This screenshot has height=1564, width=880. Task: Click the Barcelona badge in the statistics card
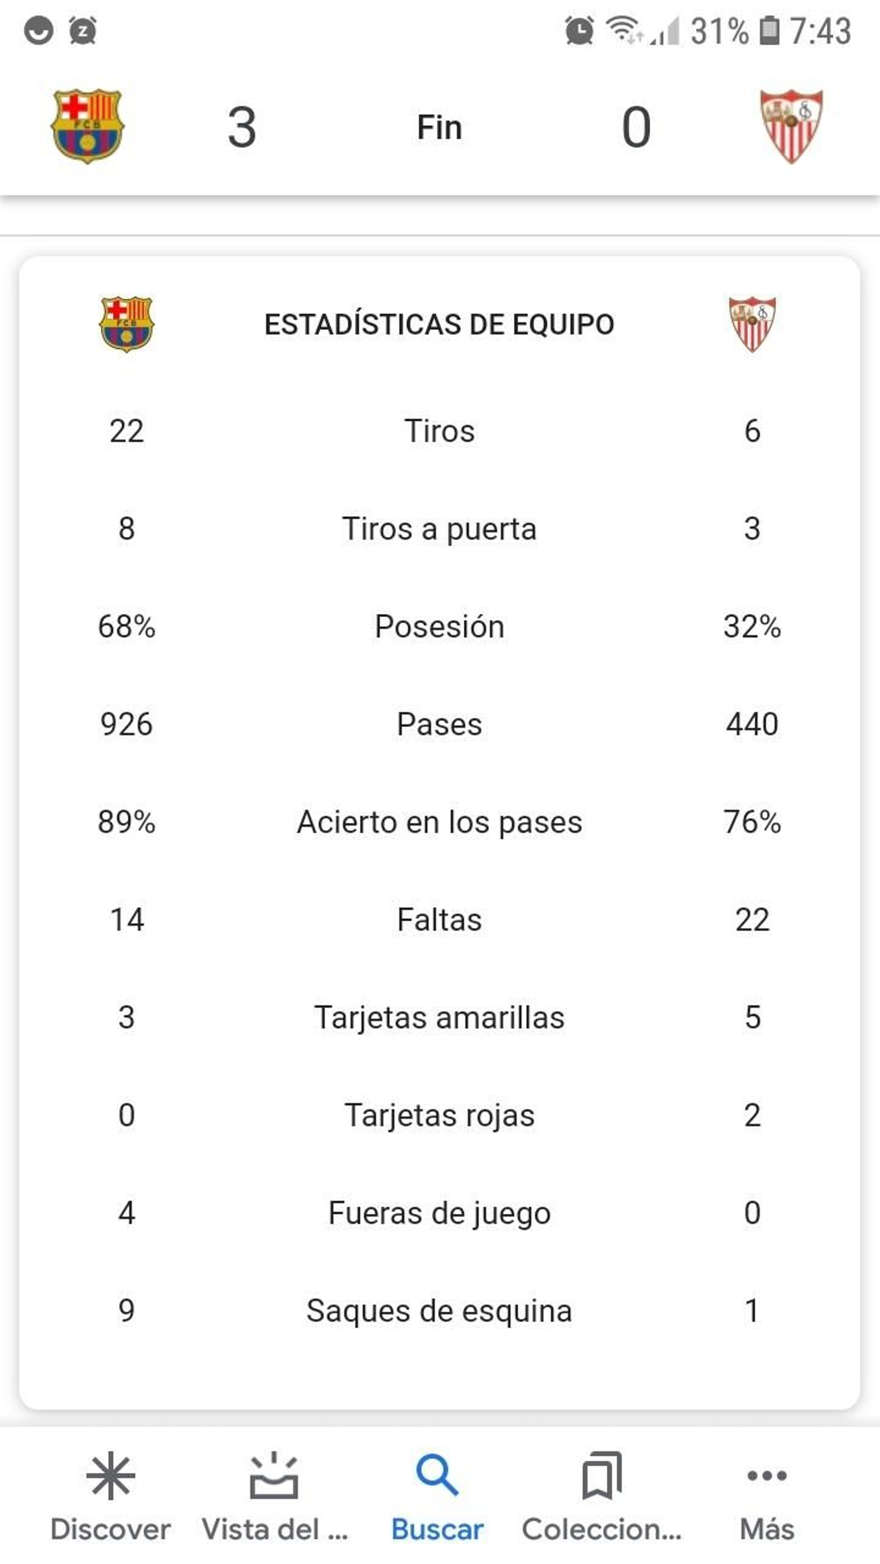pos(126,323)
